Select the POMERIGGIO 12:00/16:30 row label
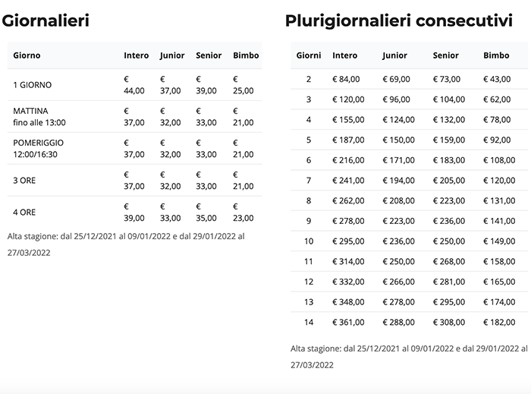Screen dimensions: 531x394 coord(39,148)
